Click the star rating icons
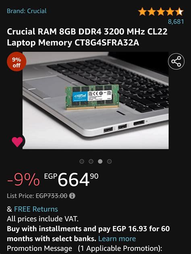Image resolution: width=191 pixels, height=254 pixels. coord(161,12)
